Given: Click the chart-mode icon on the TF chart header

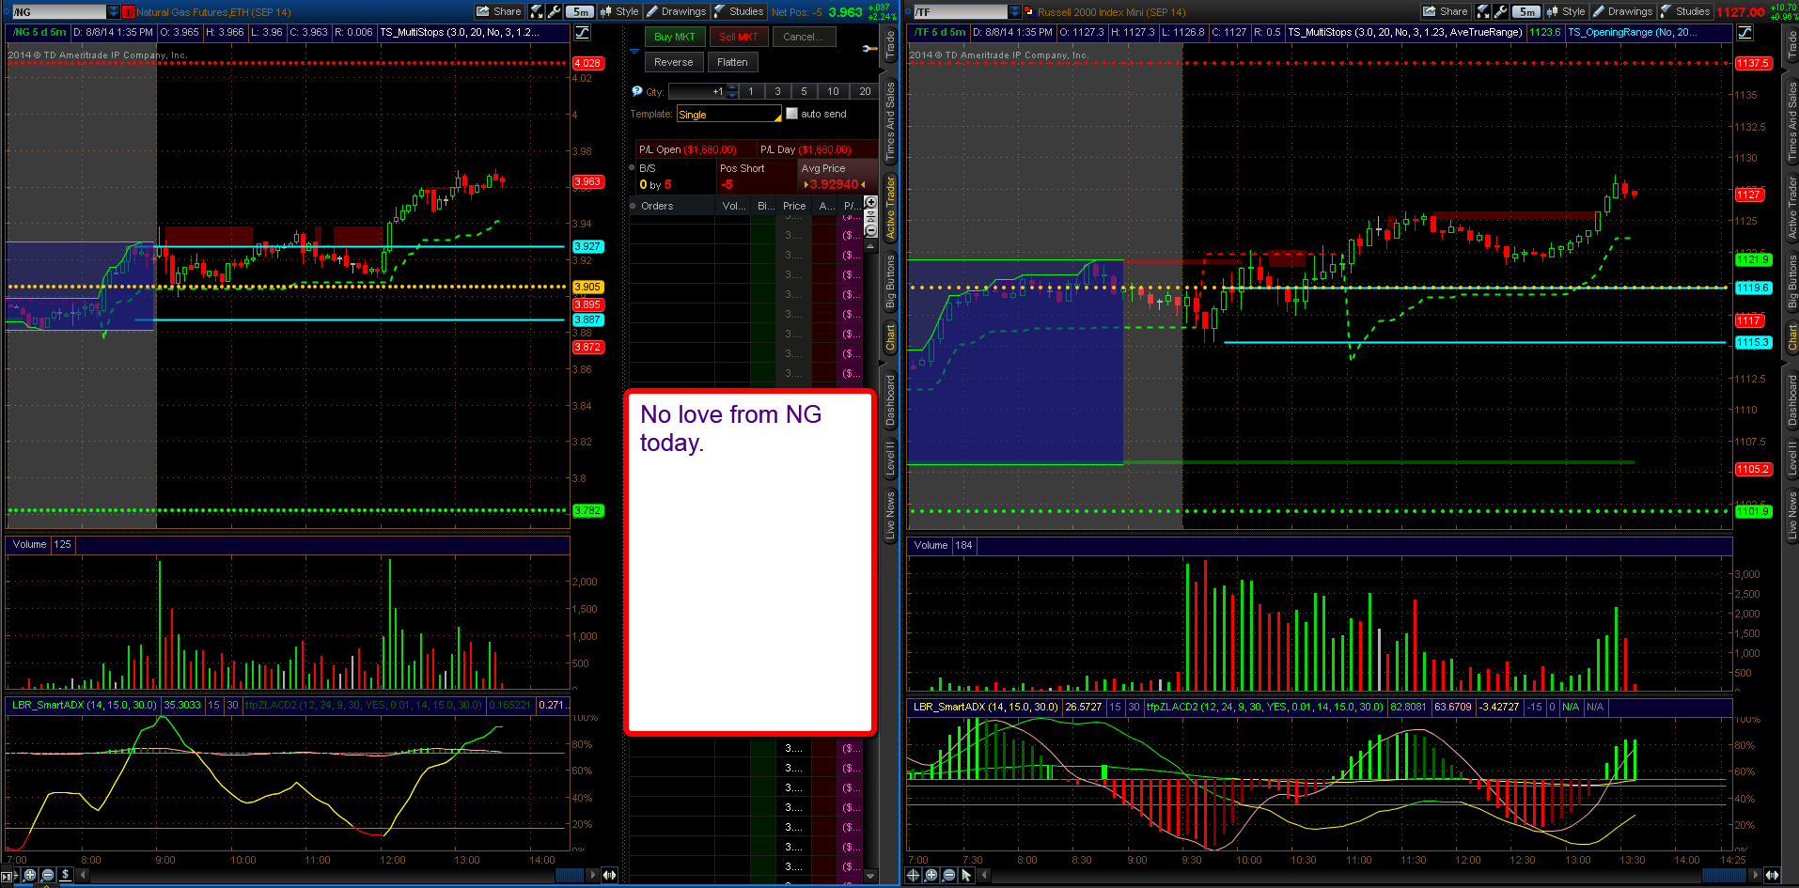Looking at the screenshot, I should point(1745,32).
